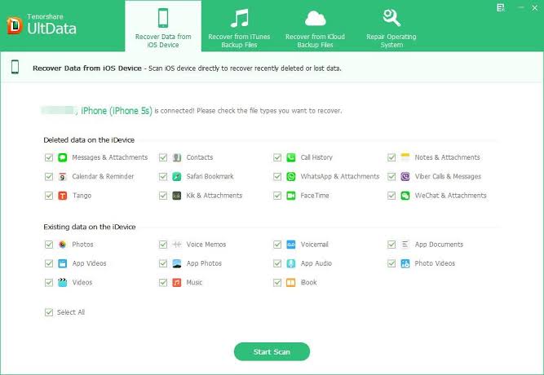Close the UltData window
The image size is (544, 375).
coord(535,8)
